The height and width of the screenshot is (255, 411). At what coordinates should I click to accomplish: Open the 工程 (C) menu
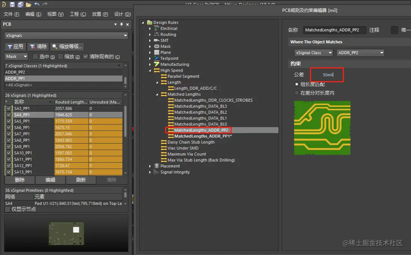[x=78, y=14]
